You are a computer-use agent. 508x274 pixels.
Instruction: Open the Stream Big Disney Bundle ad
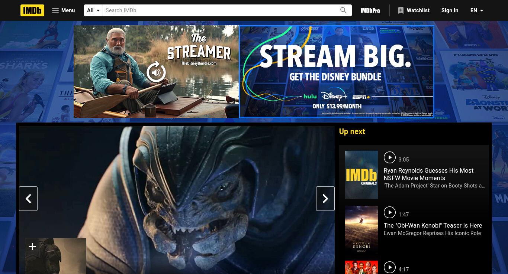[336, 72]
